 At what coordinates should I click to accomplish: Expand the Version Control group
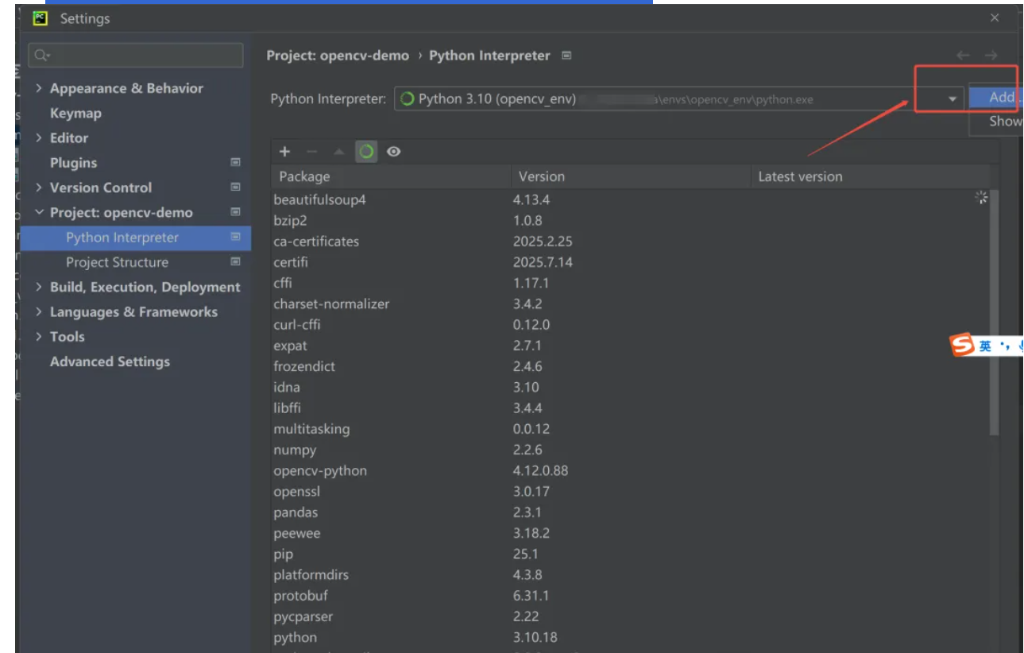(x=39, y=187)
